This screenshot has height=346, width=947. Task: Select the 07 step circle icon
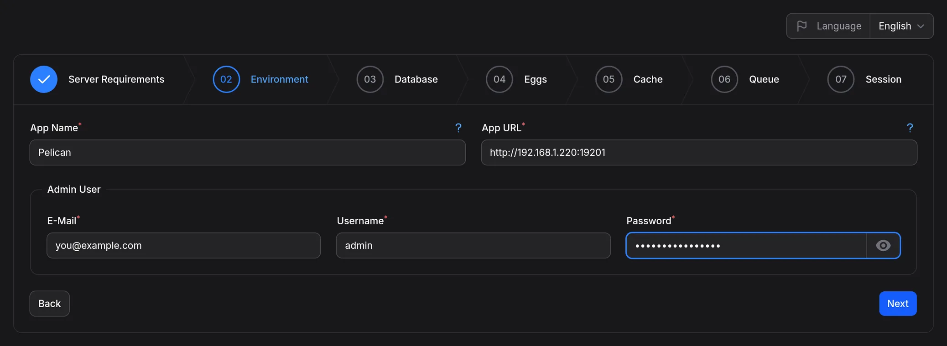841,79
